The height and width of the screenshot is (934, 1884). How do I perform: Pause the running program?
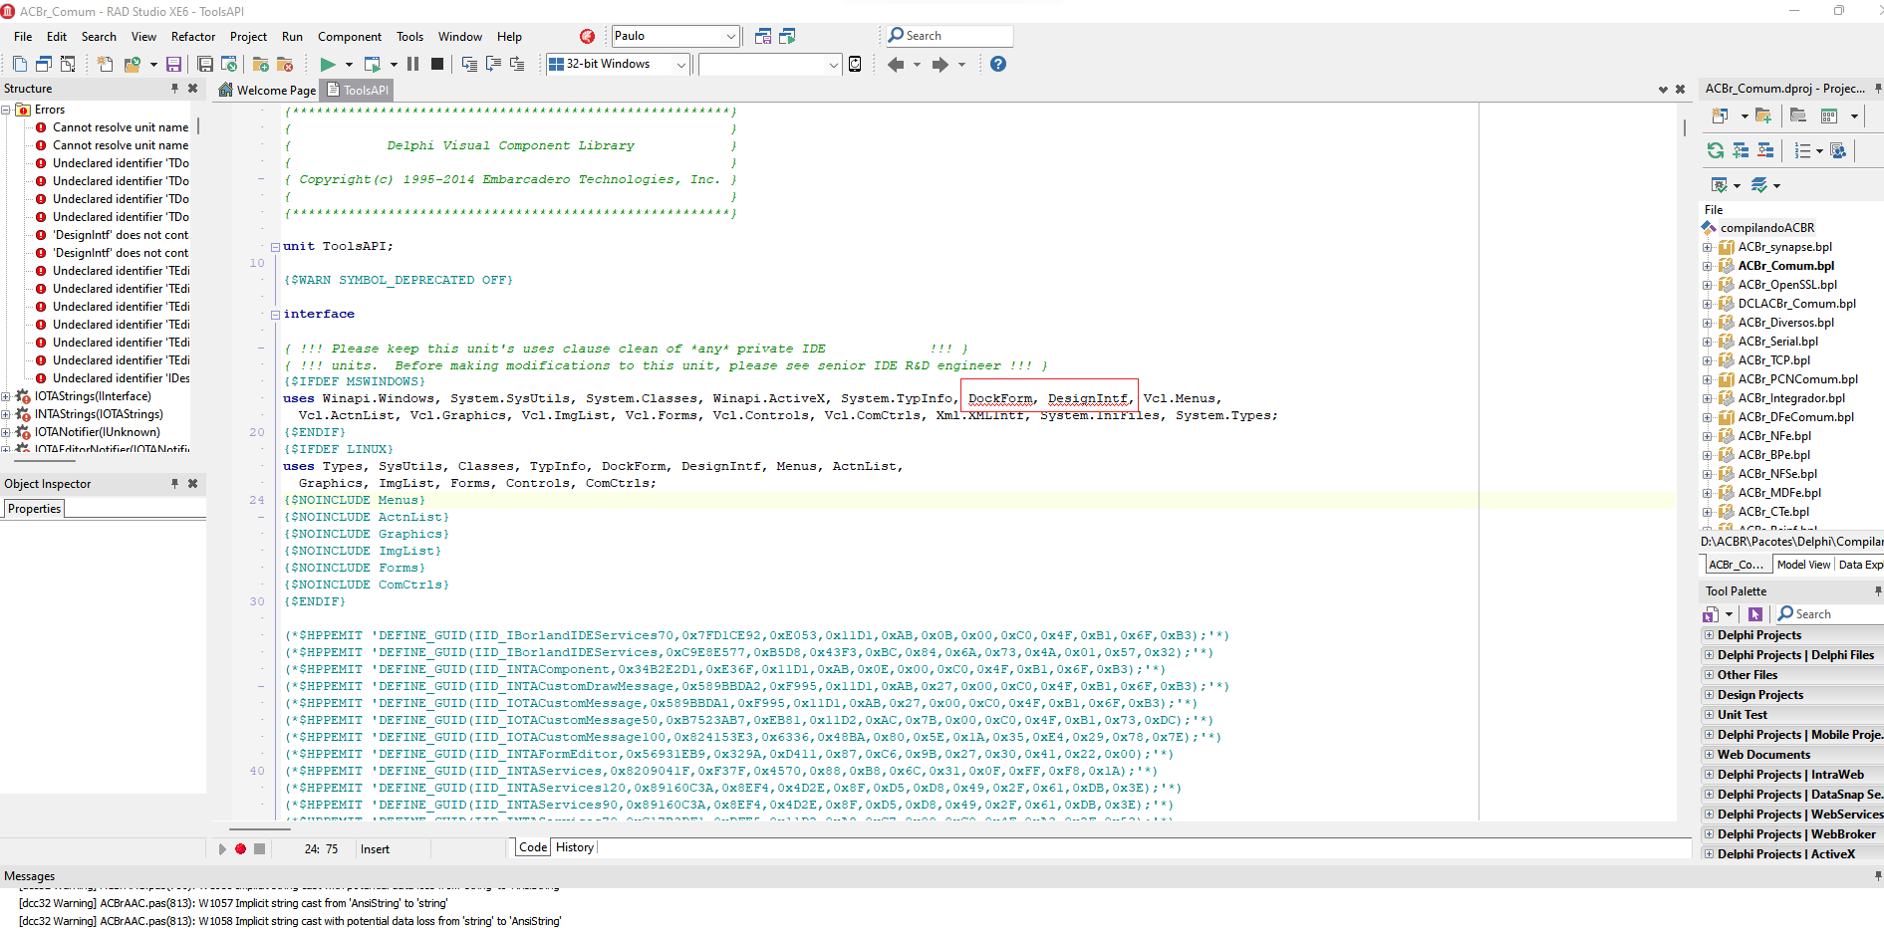(x=412, y=65)
